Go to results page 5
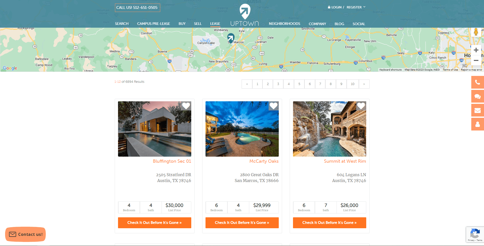This screenshot has width=484, height=246. [299, 84]
